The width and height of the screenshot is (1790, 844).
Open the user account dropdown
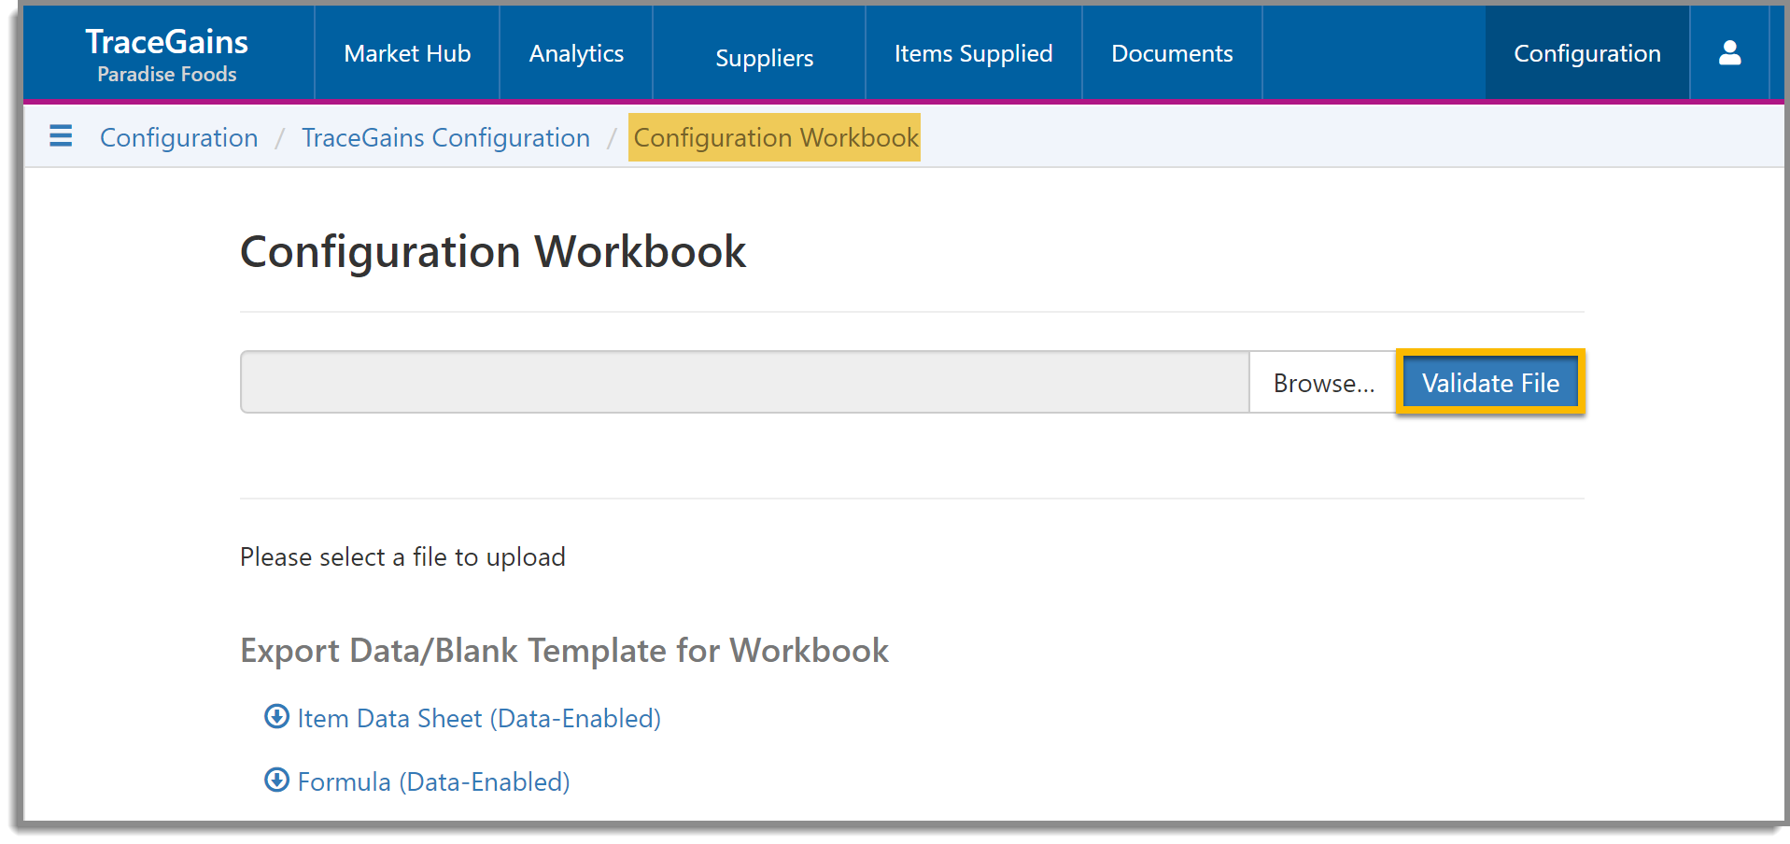point(1729,53)
